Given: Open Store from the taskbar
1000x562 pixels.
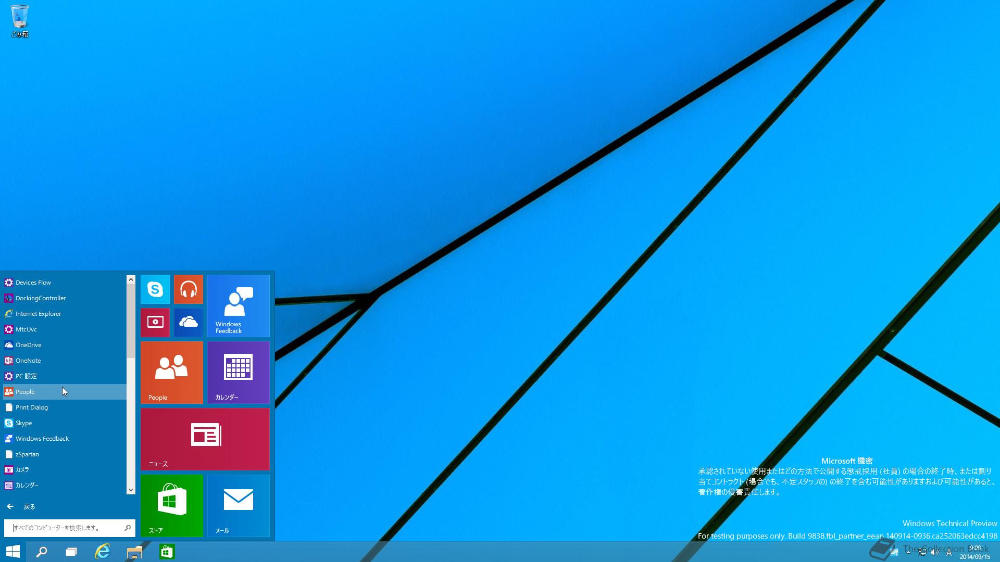Looking at the screenshot, I should (x=167, y=552).
